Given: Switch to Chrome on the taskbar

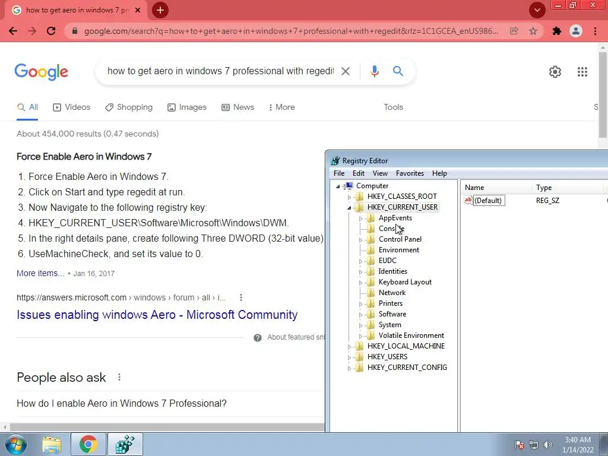Looking at the screenshot, I should point(88,444).
